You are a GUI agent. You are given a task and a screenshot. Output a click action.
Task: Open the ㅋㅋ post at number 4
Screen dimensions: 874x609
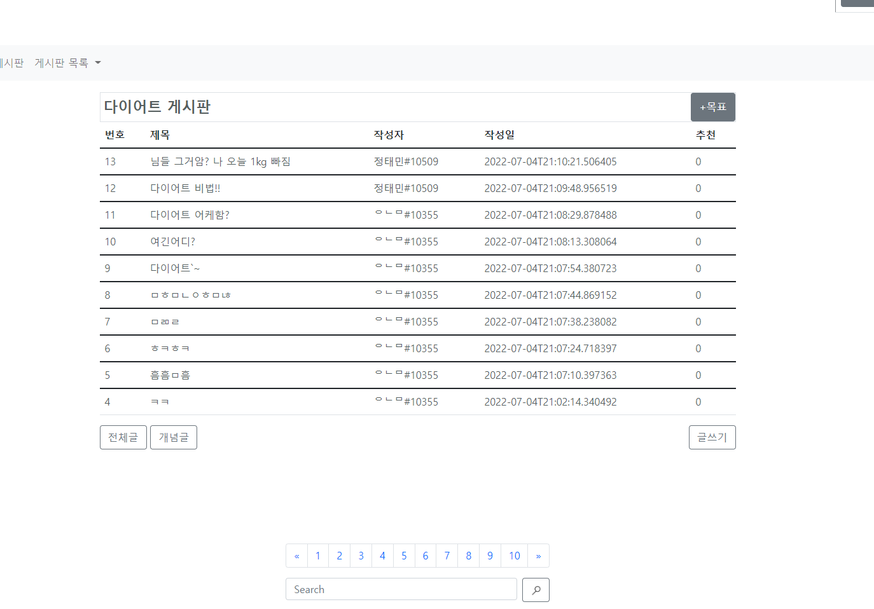[x=160, y=402]
